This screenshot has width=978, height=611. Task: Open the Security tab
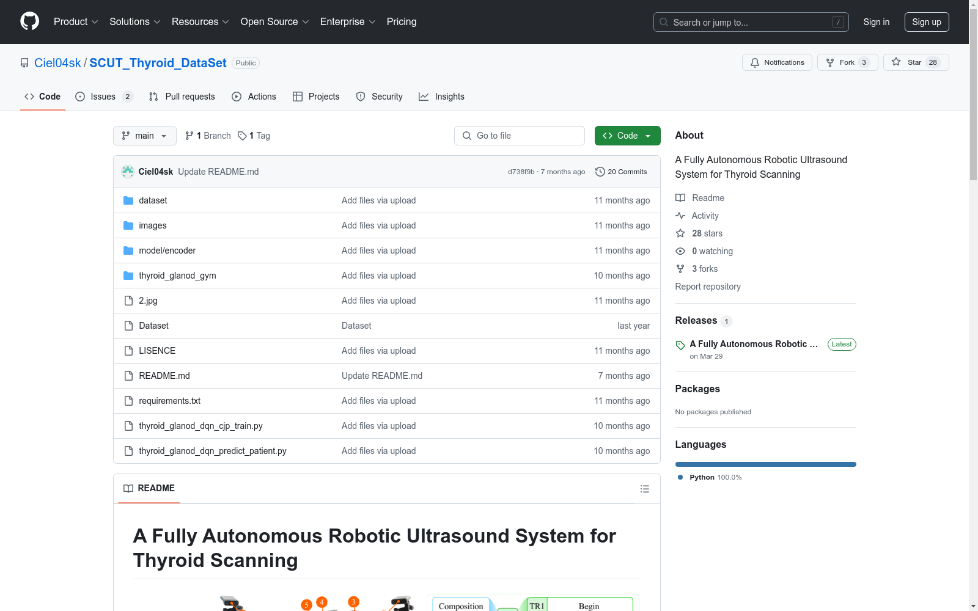click(x=380, y=97)
